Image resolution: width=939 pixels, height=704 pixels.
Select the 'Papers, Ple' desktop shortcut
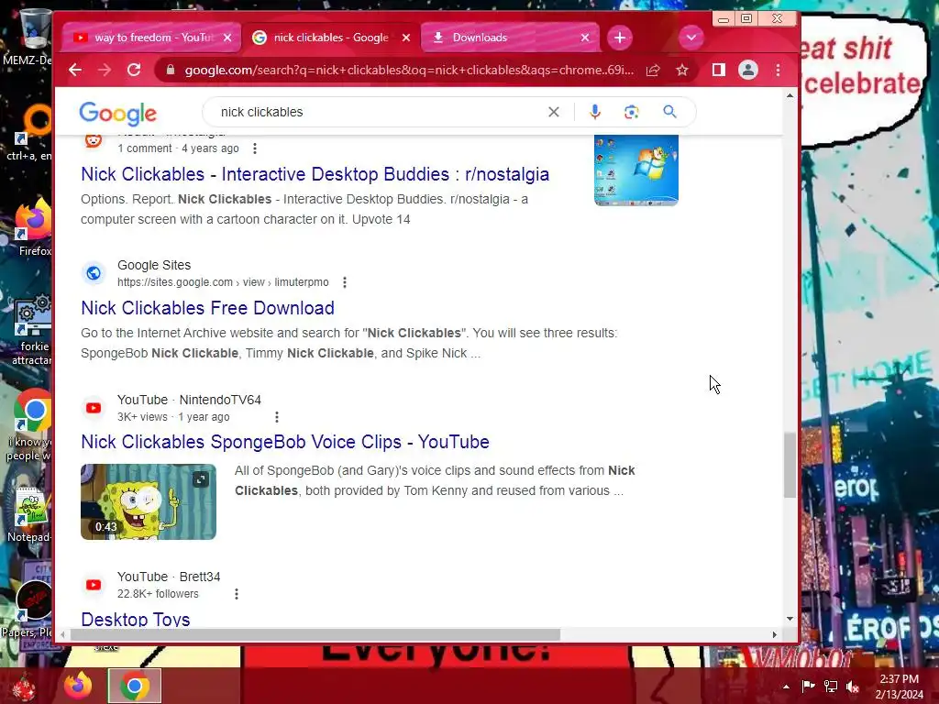[x=28, y=609]
